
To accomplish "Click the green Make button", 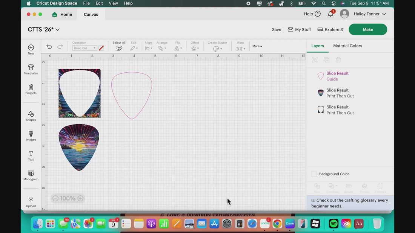I will point(367,29).
